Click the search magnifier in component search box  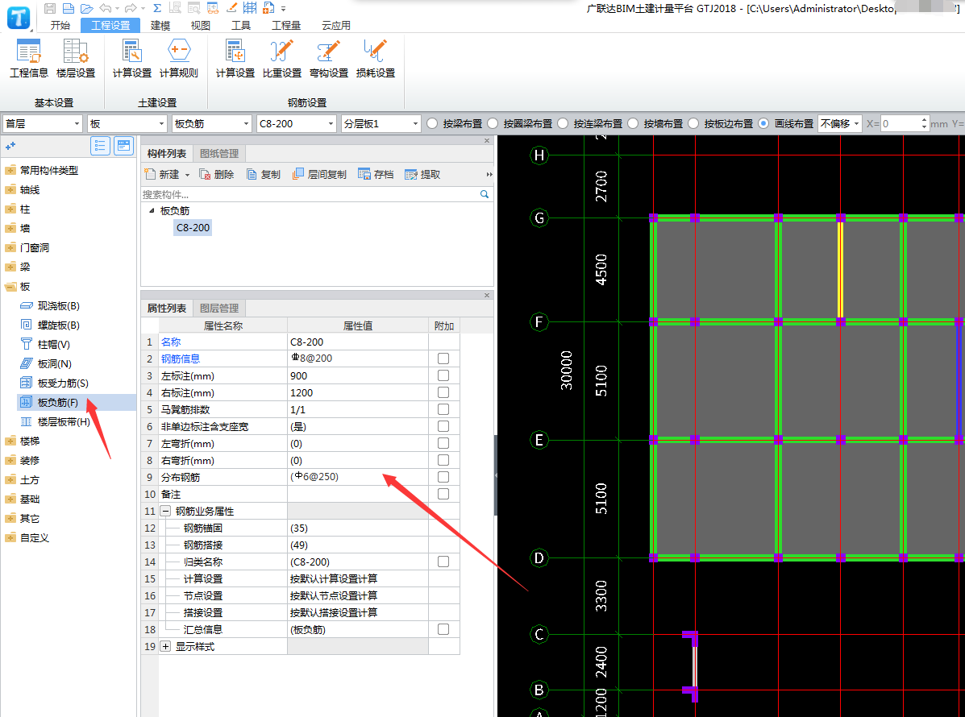pyautogui.click(x=485, y=194)
